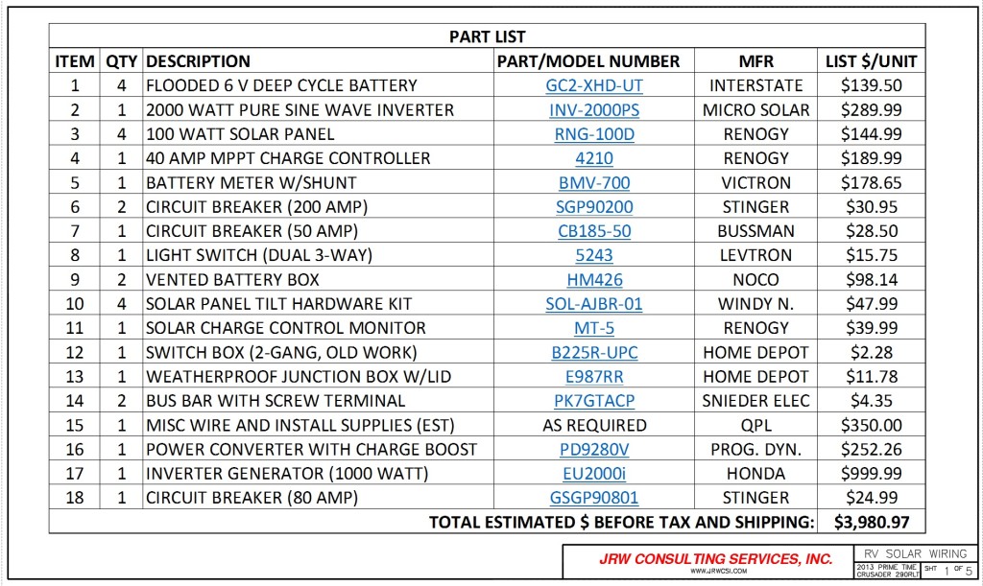Viewport: 983px width, 586px height.
Task: Open the BMV-700 battery meter link
Action: [x=593, y=183]
